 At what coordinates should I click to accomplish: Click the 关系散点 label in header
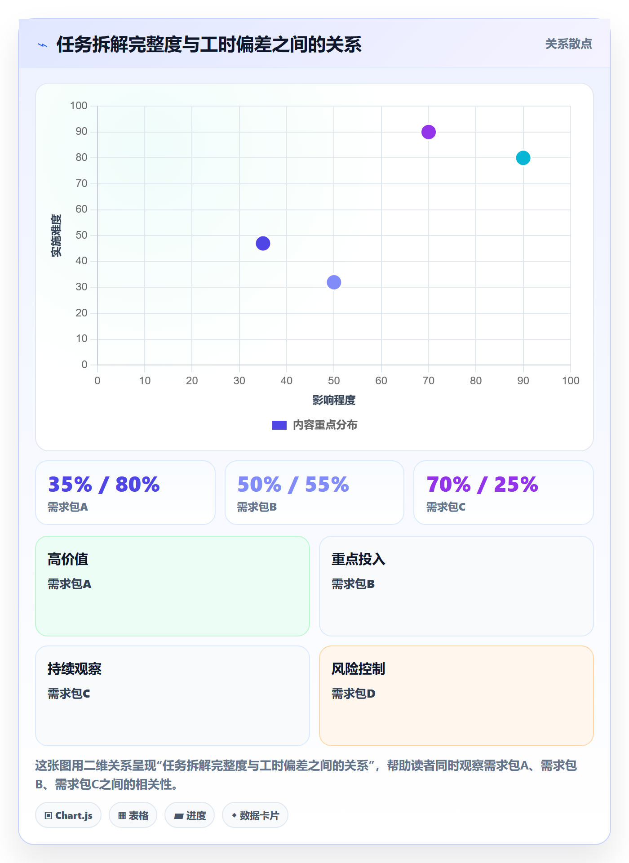click(568, 44)
